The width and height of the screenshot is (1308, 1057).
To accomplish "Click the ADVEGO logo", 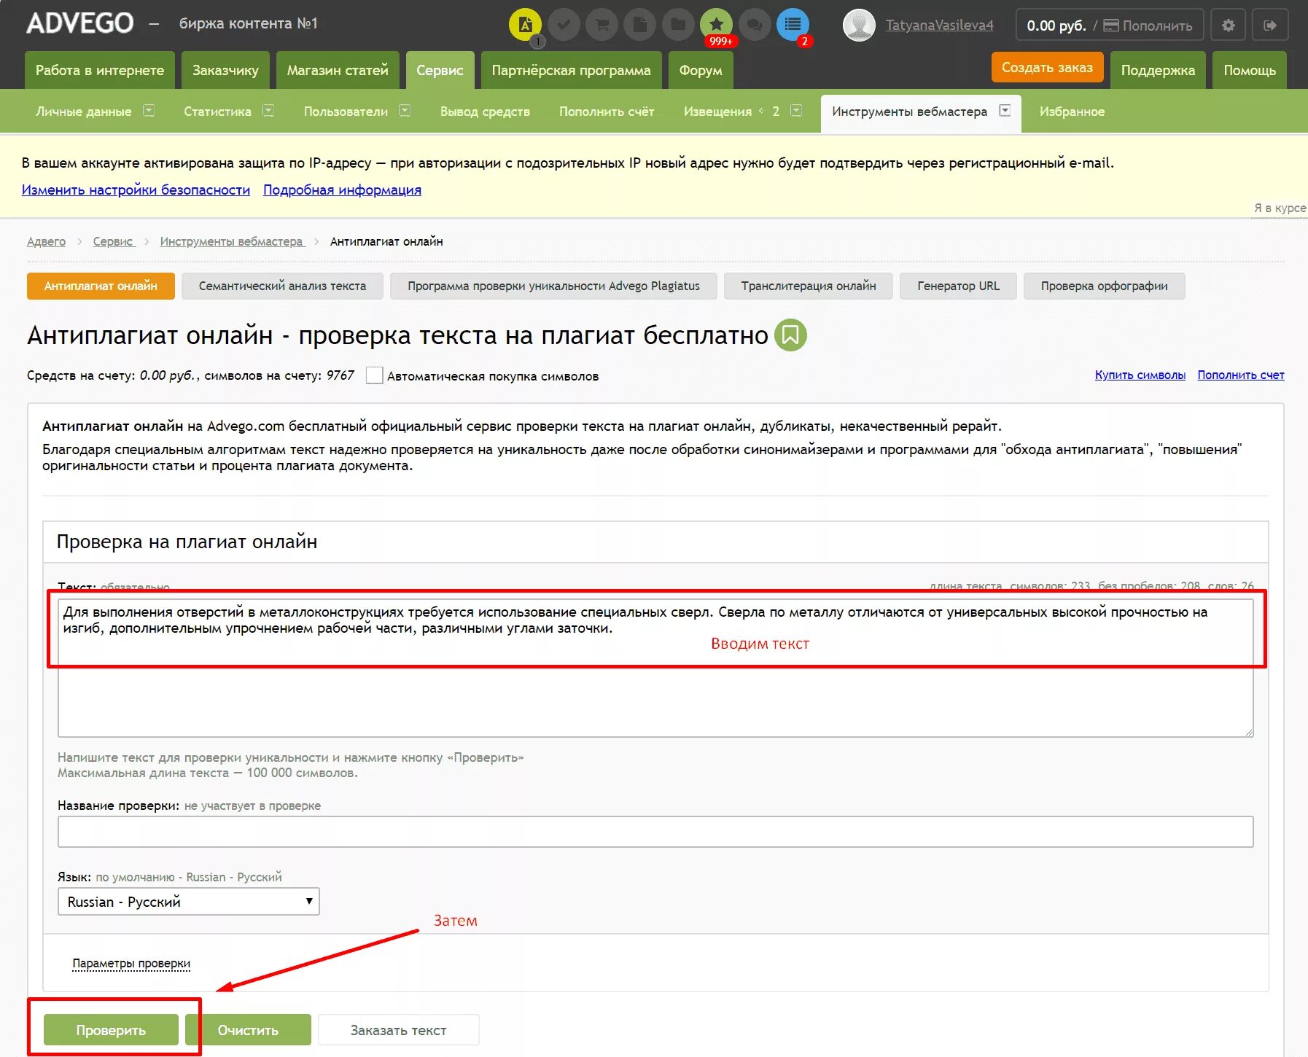I will 80,23.
